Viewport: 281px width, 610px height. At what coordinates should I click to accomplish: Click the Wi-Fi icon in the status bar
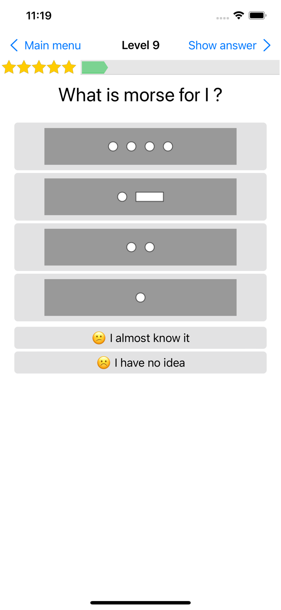(x=238, y=15)
